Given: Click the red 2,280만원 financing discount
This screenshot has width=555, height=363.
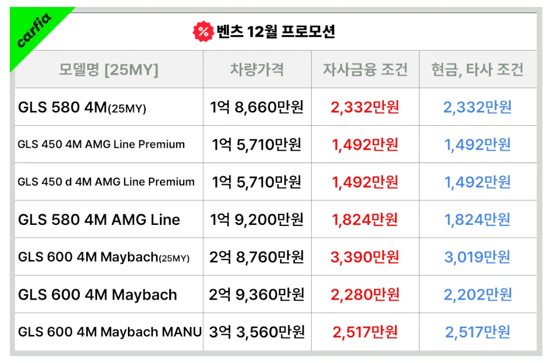Looking at the screenshot, I should (x=365, y=295).
